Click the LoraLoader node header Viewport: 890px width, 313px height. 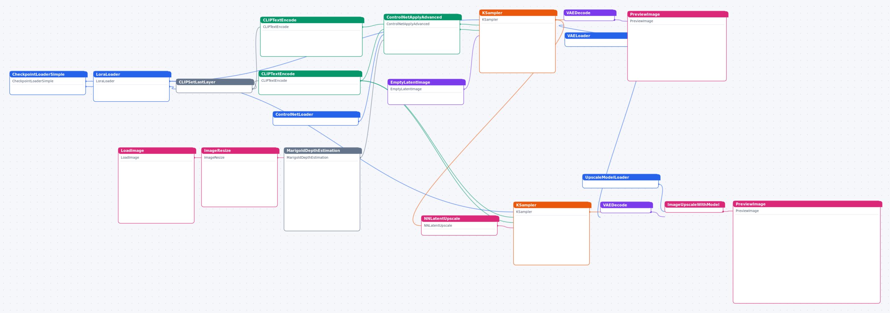[x=132, y=74]
